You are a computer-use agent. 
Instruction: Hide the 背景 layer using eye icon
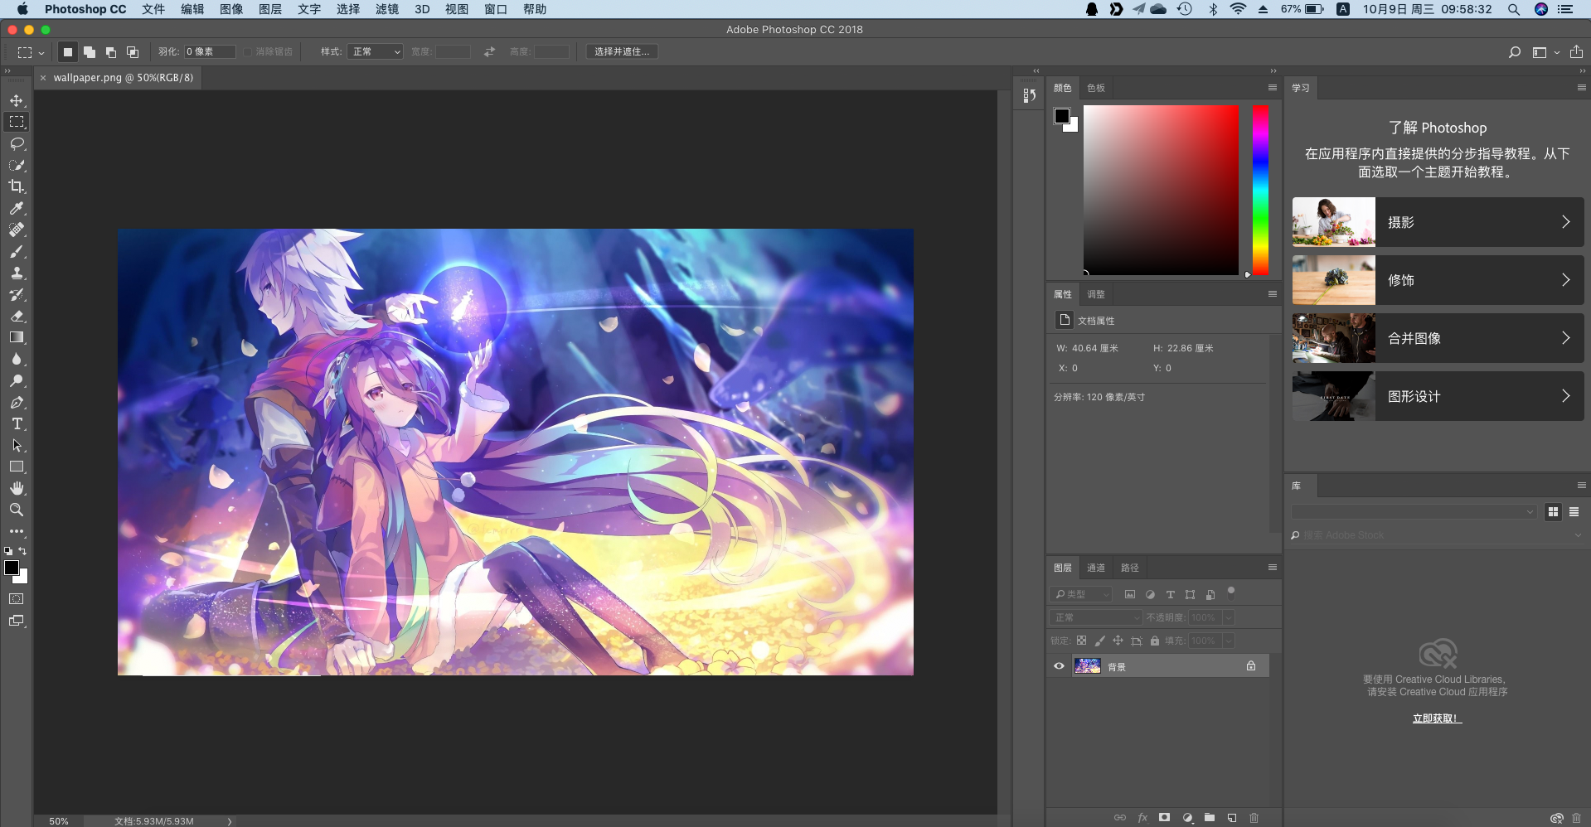[1059, 666]
